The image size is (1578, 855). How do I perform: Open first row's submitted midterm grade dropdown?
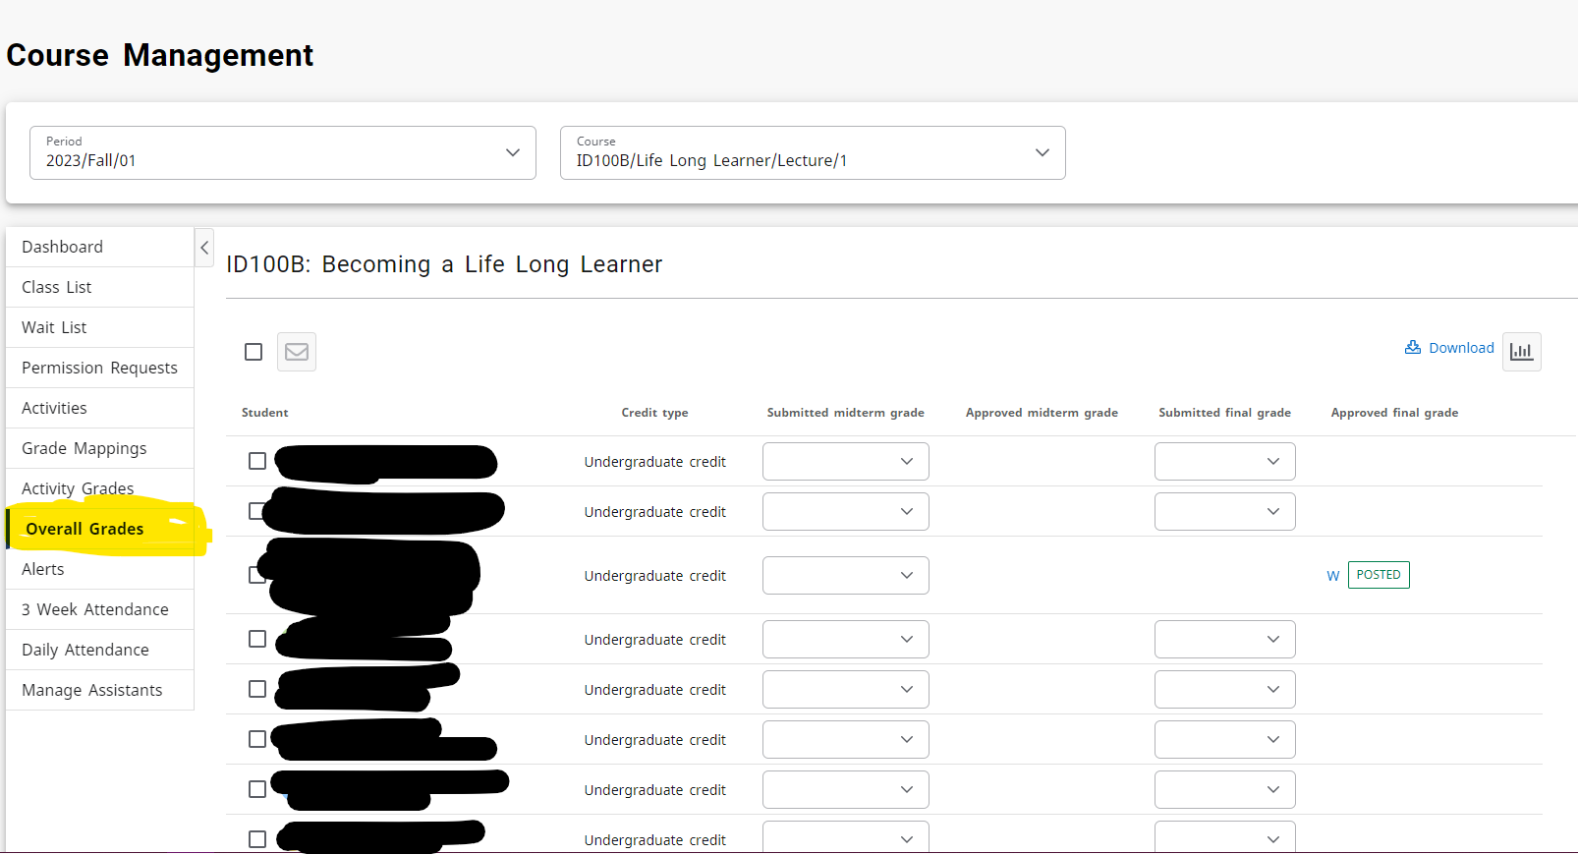[846, 461]
